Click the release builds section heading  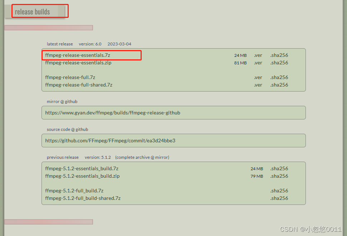pyautogui.click(x=32, y=12)
